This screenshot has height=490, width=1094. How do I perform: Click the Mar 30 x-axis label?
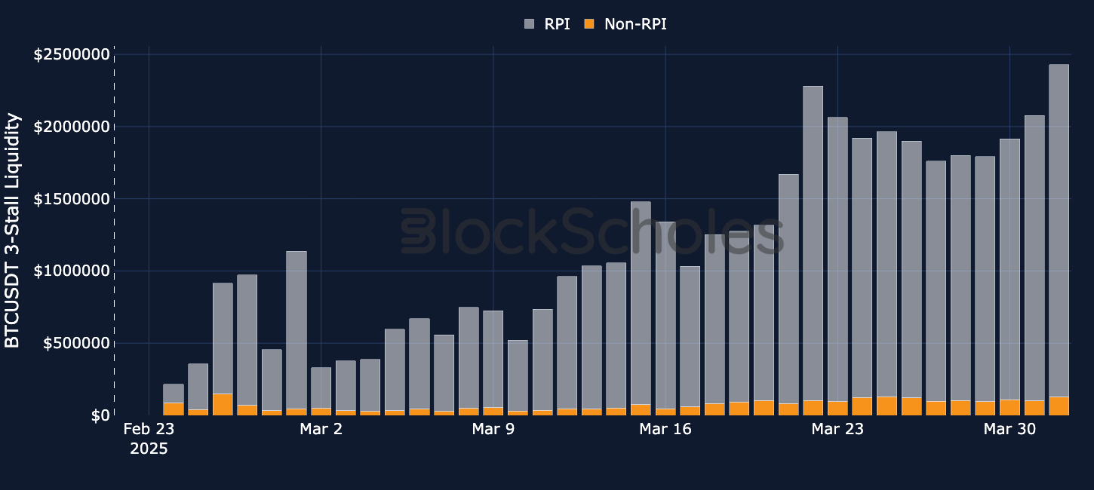pos(1010,430)
